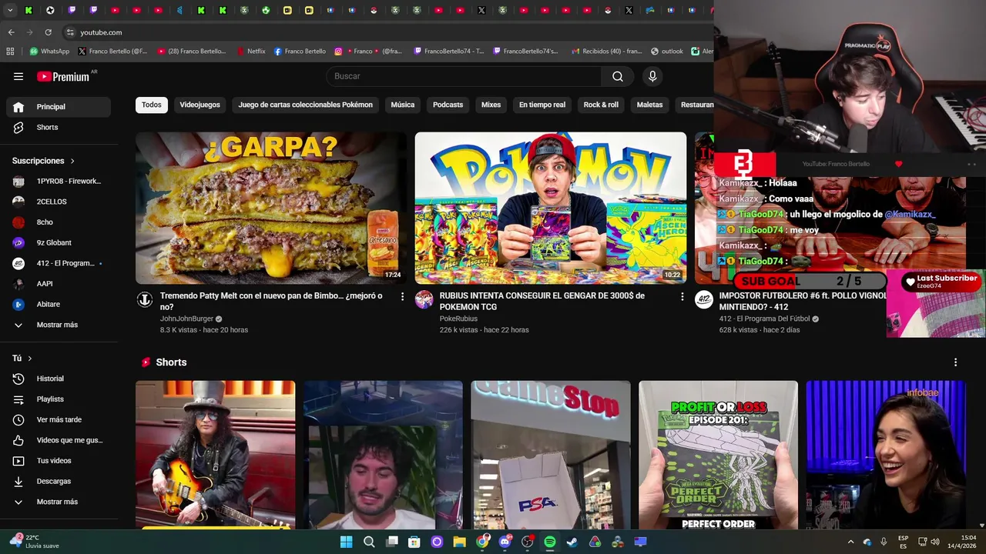The image size is (986, 554).
Task: Open the Rubius Pokémon video thumbnail
Action: (x=551, y=208)
